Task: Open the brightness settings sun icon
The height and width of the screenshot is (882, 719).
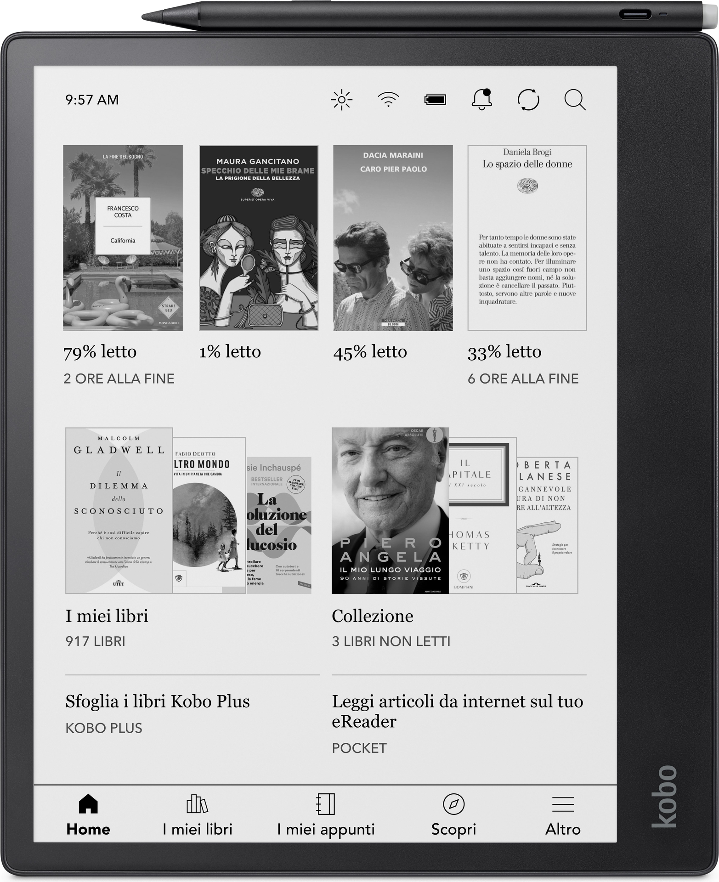Action: (x=341, y=100)
